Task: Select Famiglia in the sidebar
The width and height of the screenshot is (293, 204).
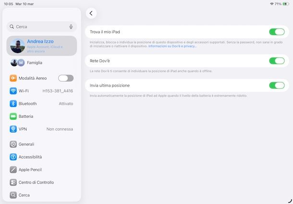Action: coord(34,63)
